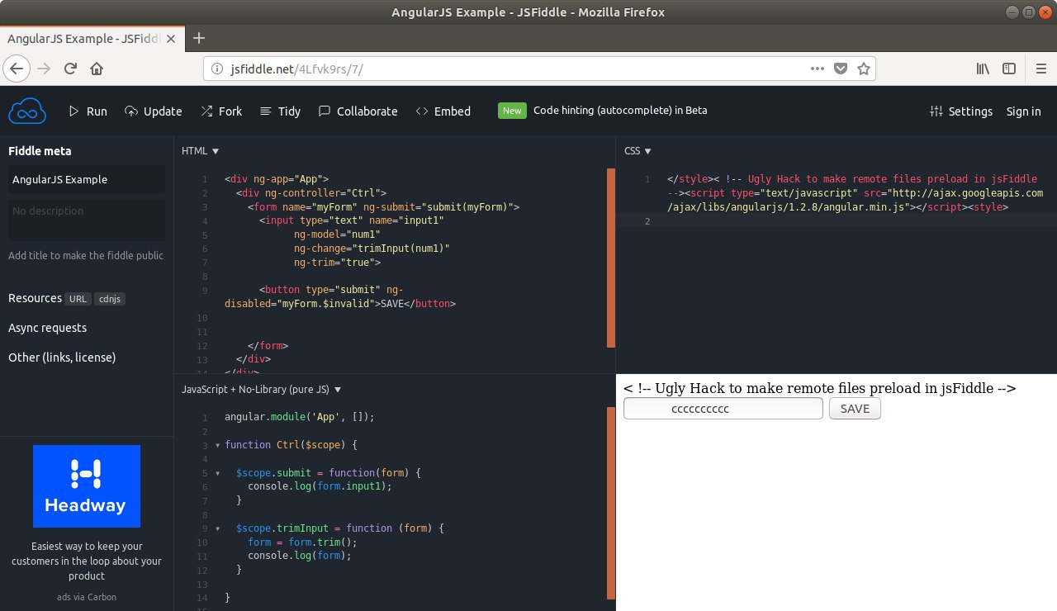
Task: Open the Collaborate option
Action: click(x=358, y=111)
